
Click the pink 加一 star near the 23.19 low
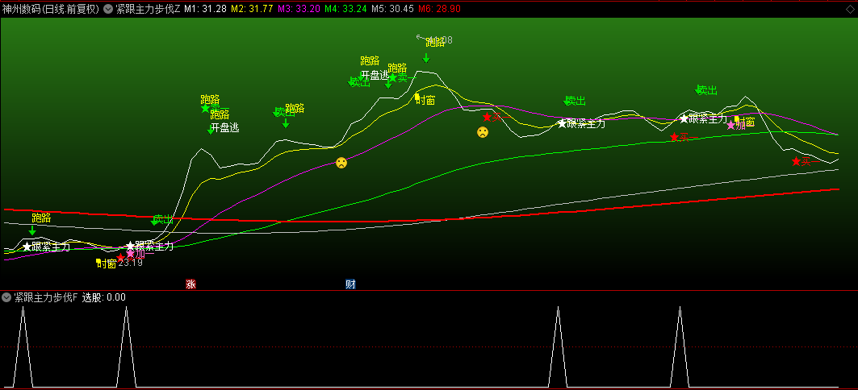coord(130,254)
